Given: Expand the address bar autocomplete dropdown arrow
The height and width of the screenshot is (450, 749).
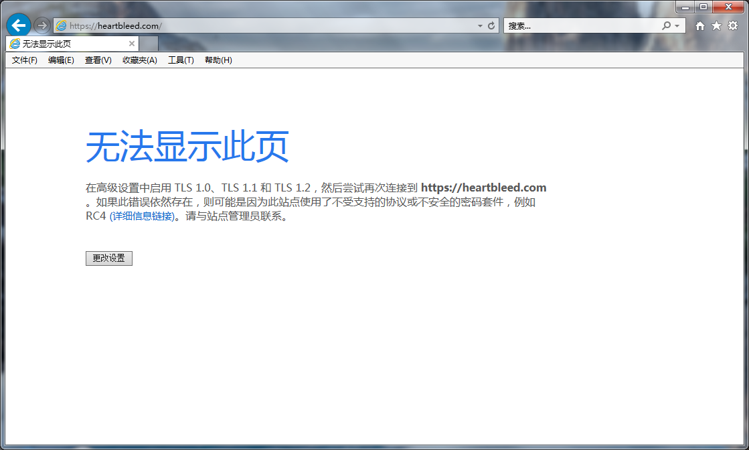Looking at the screenshot, I should 480,25.
